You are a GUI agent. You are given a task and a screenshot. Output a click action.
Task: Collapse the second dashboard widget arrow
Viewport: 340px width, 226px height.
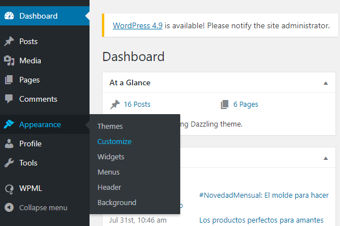325,158
